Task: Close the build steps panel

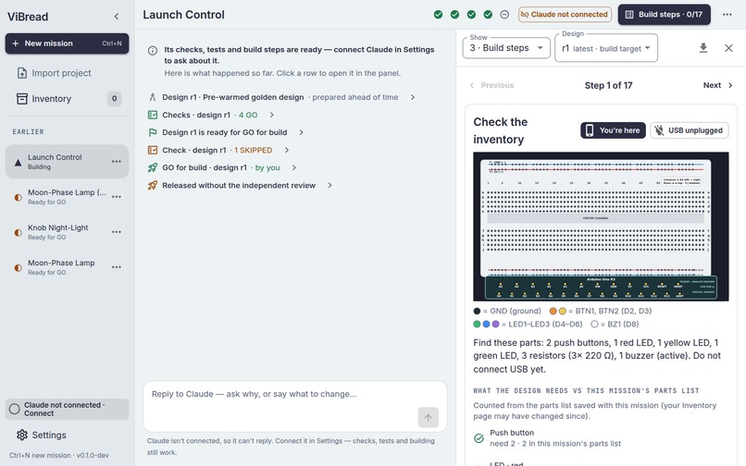Action: [x=728, y=47]
